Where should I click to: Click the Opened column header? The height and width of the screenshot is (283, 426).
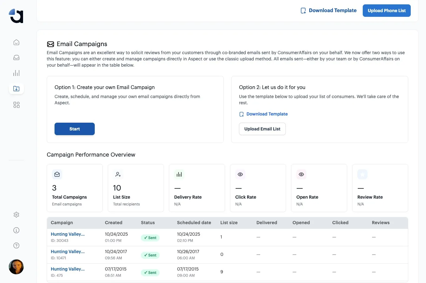tap(301, 223)
